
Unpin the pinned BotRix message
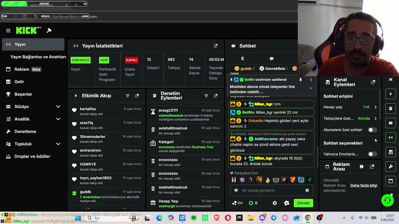300,80
